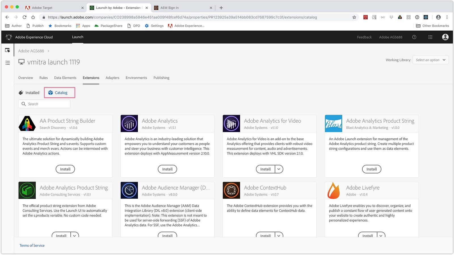Click Adobe AGS688 organization in header

391,37
